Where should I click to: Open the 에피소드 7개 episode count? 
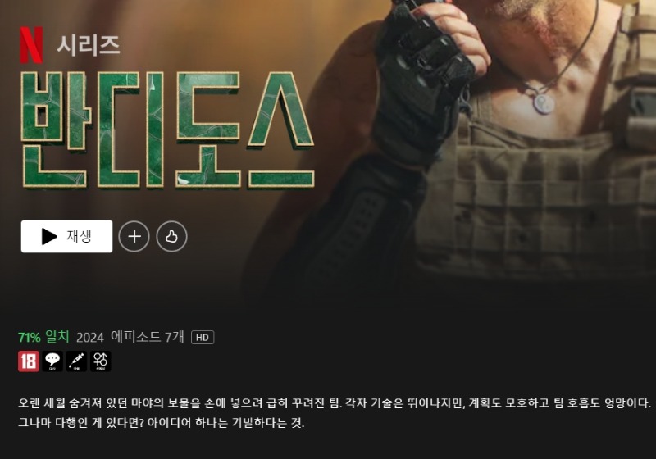(148, 337)
